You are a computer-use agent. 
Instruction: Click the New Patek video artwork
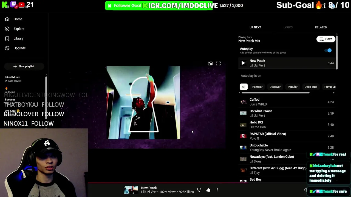coord(143,103)
